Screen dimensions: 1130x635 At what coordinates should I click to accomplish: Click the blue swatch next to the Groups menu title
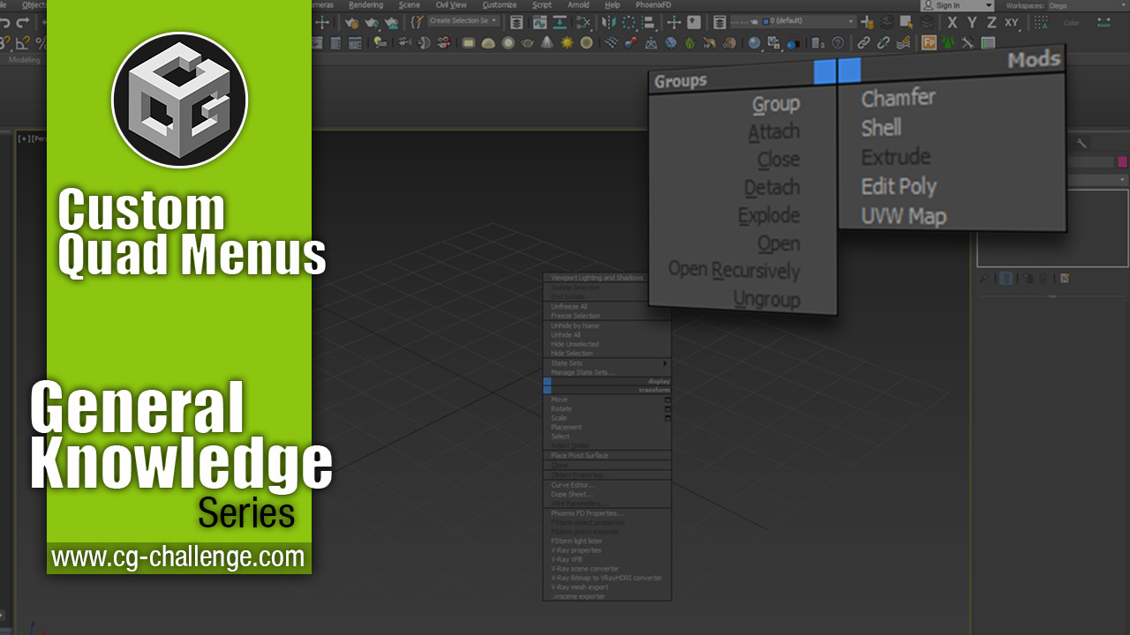826,71
